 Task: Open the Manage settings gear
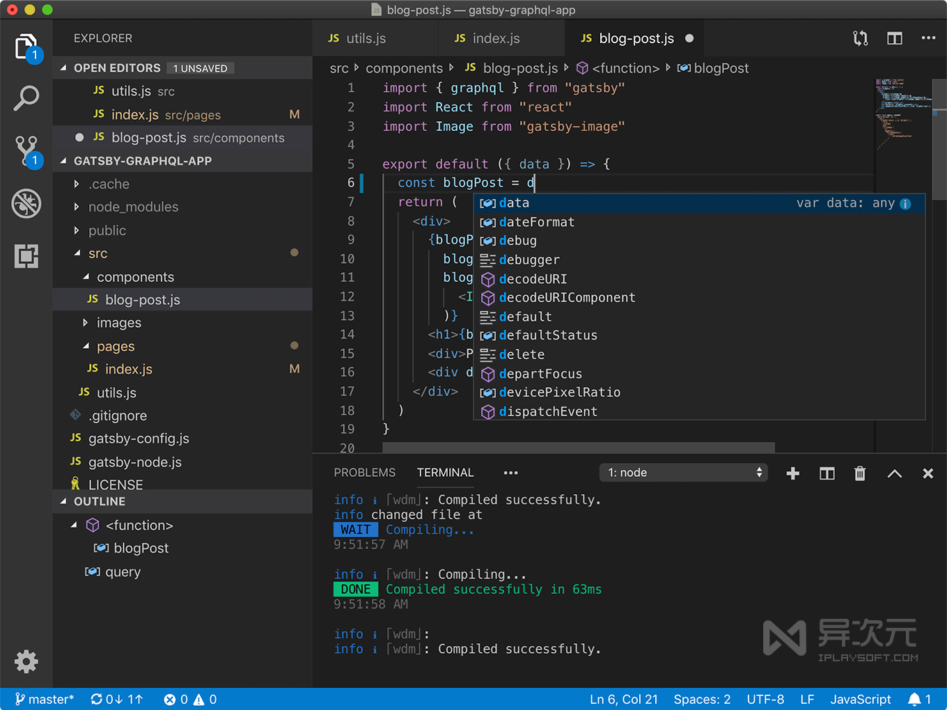pyautogui.click(x=26, y=661)
